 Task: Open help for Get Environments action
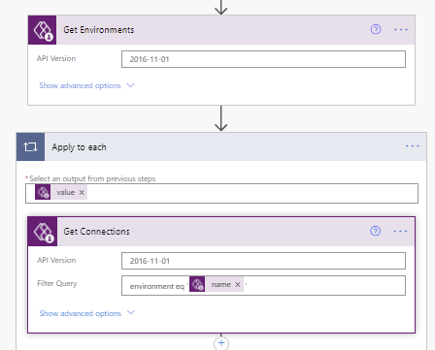pos(376,29)
